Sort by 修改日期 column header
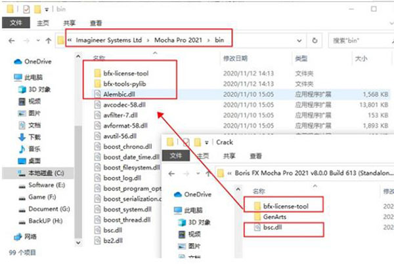This screenshot has height=264, width=394. click(x=236, y=58)
